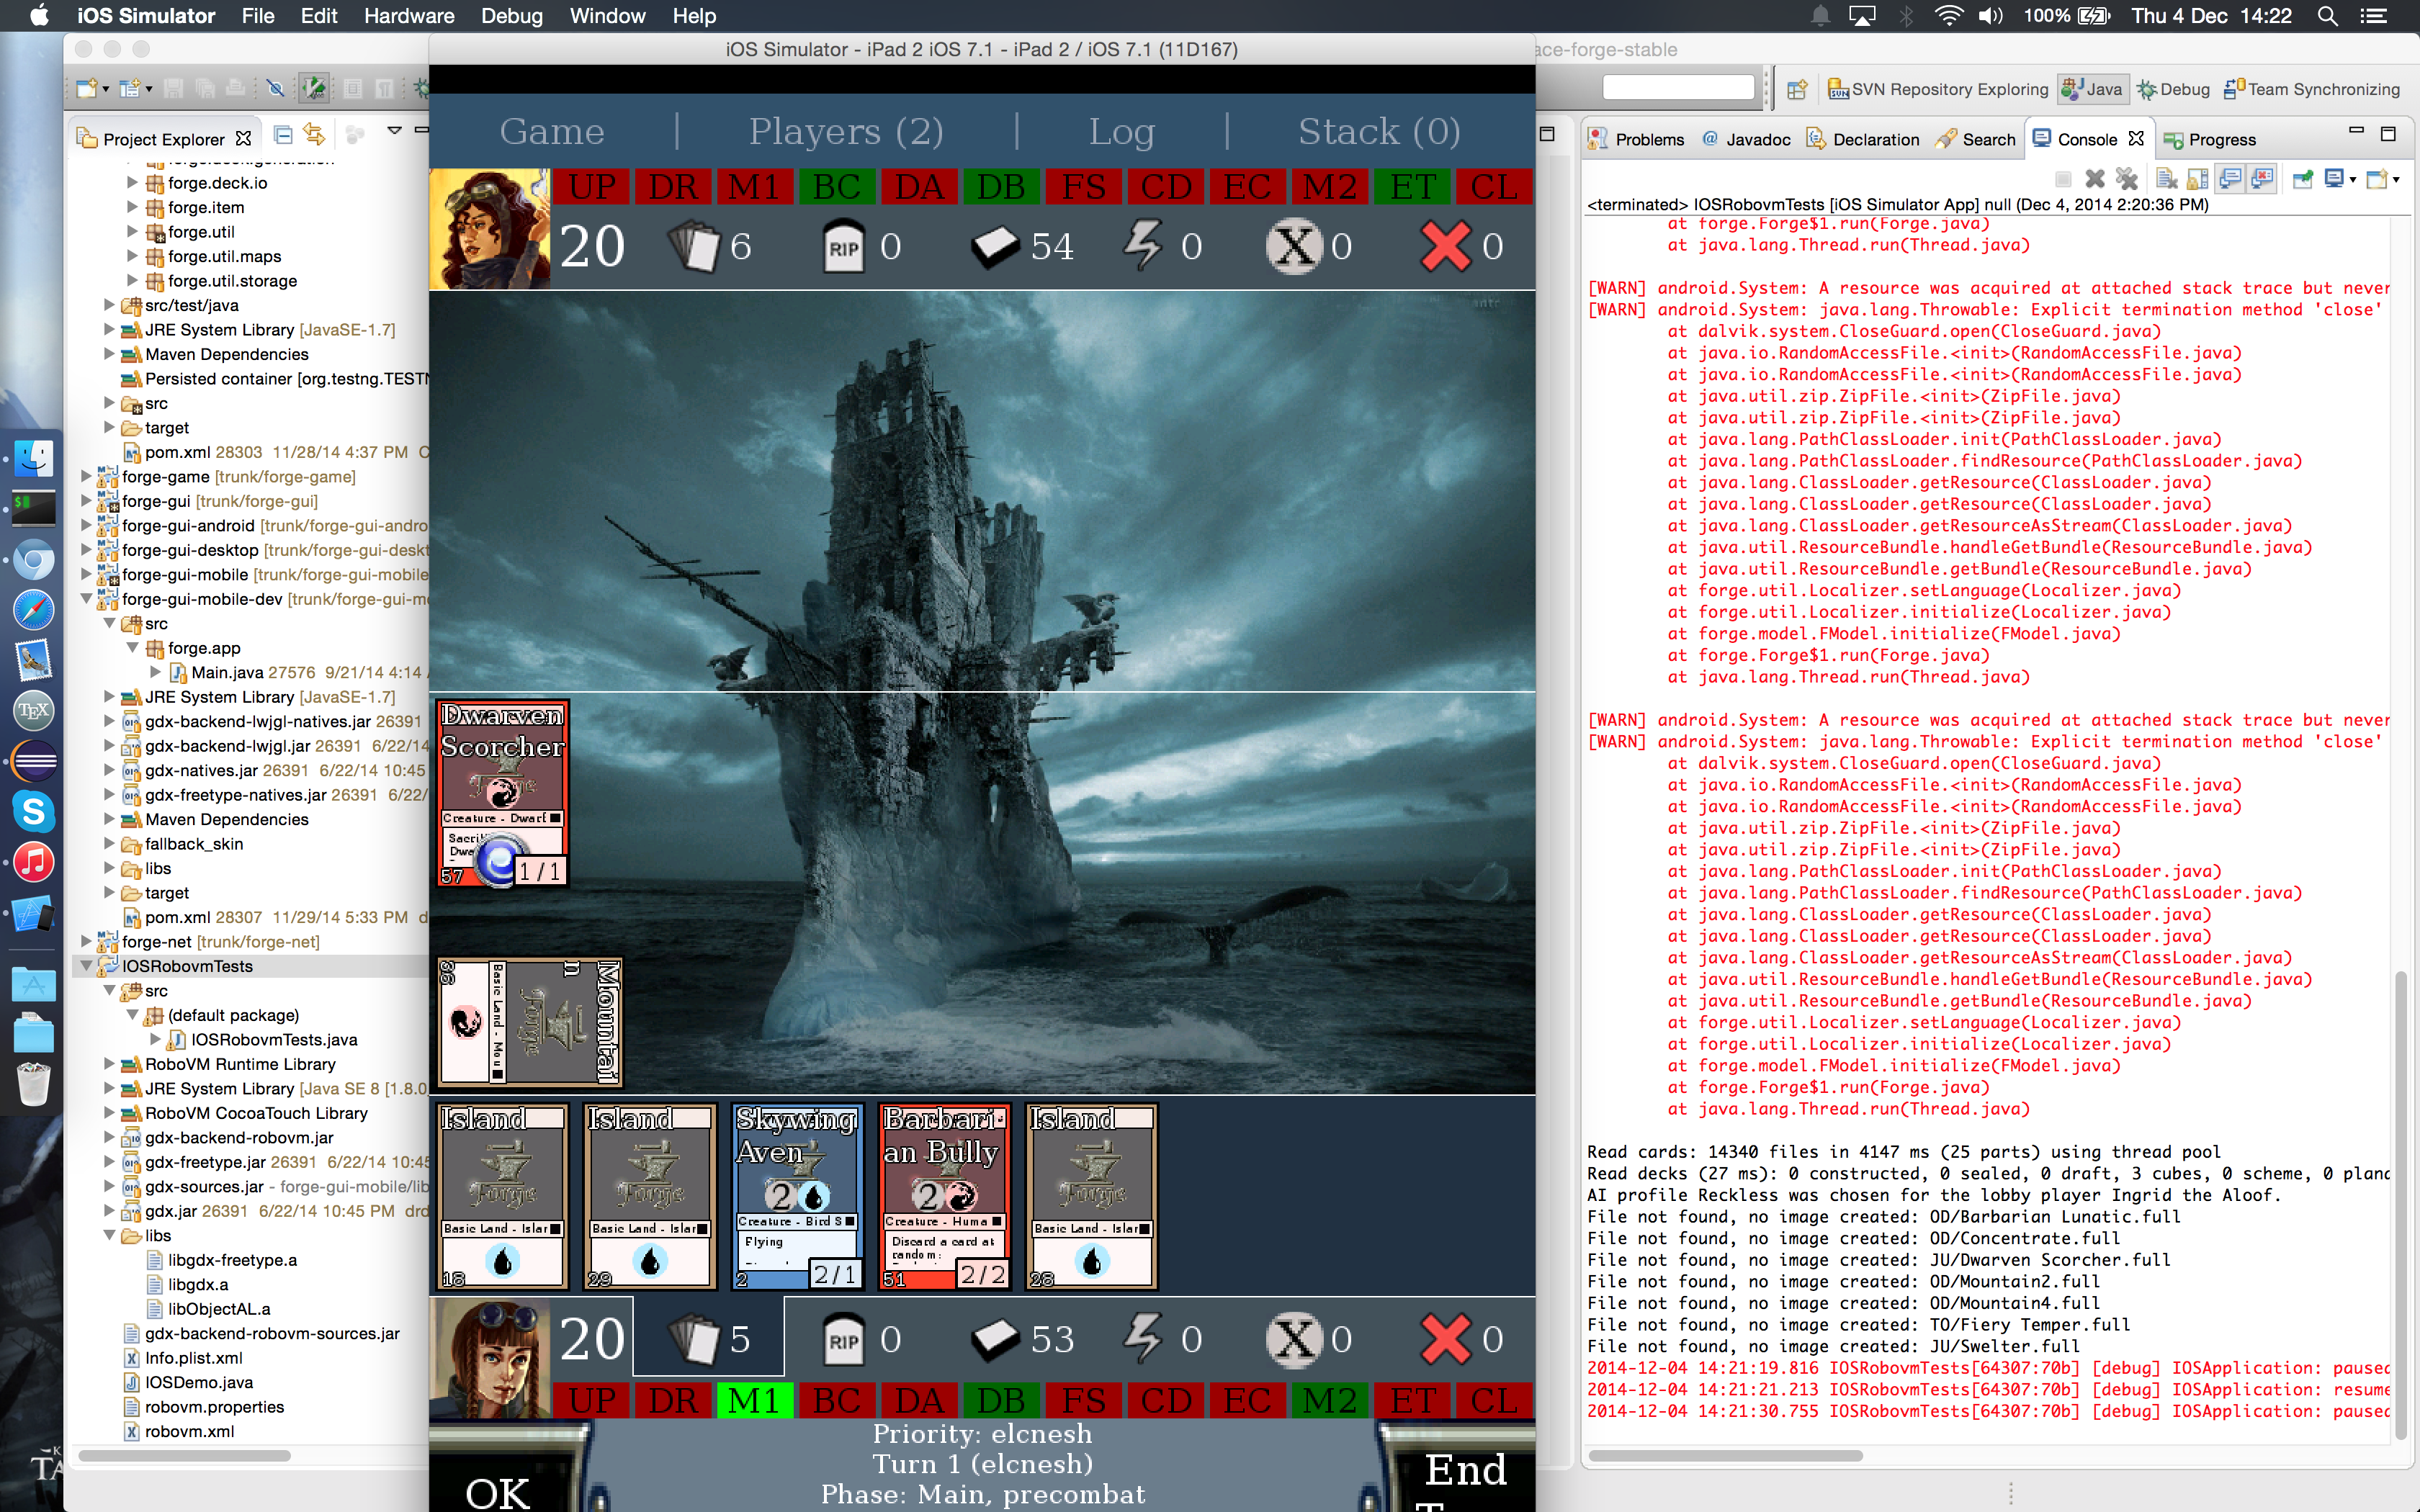The width and height of the screenshot is (2420, 1512).
Task: Click the Clear Console icon
Action: pos(2167,179)
